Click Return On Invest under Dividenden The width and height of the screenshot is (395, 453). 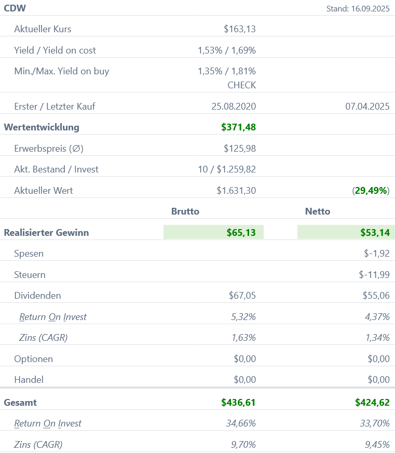(x=53, y=317)
